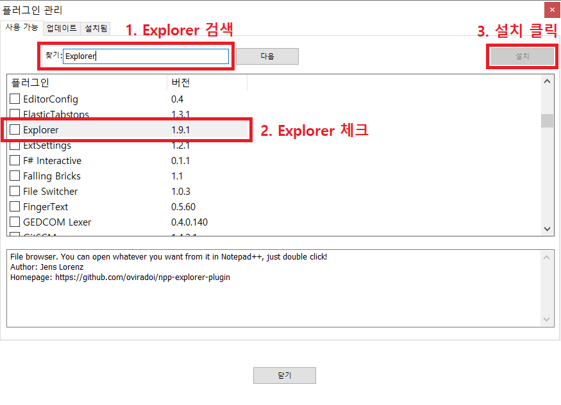The image size is (561, 405).
Task: Click the 다음 search button
Action: [x=267, y=56]
